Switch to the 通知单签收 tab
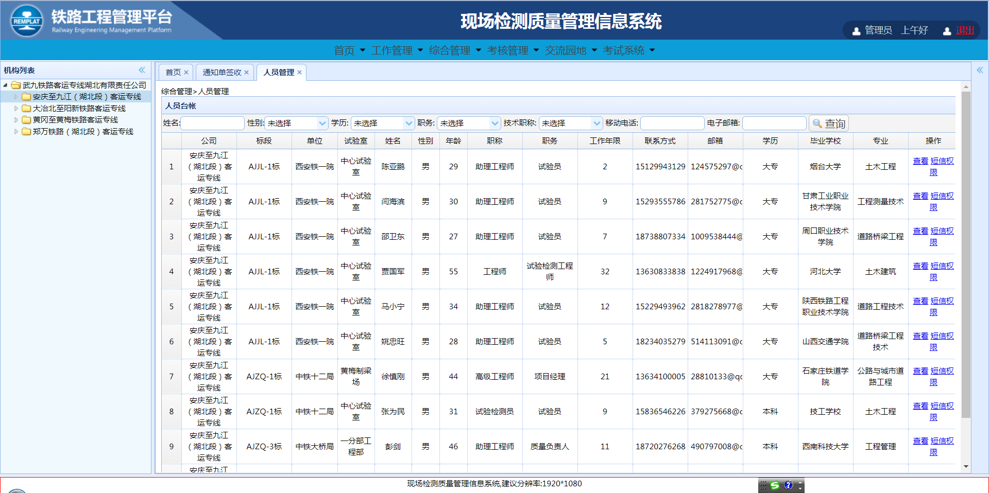Screen dimensions: 989x493 [x=222, y=73]
